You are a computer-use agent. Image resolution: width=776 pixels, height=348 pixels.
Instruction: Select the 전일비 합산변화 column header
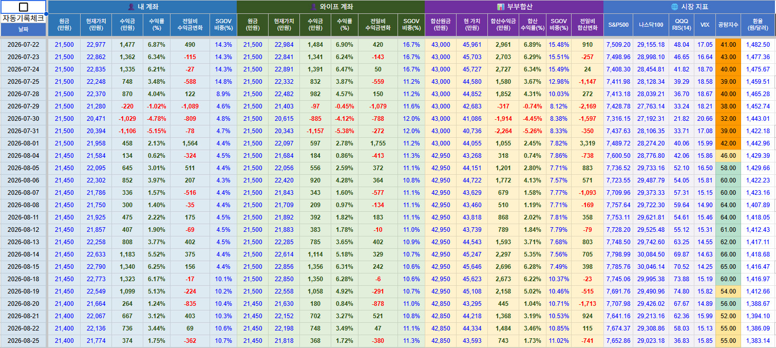pyautogui.click(x=588, y=25)
